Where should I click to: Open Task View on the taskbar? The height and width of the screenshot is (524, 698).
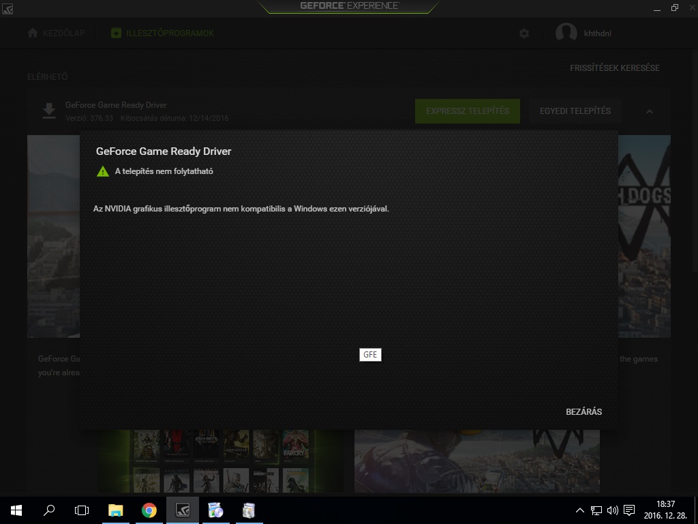[x=82, y=510]
